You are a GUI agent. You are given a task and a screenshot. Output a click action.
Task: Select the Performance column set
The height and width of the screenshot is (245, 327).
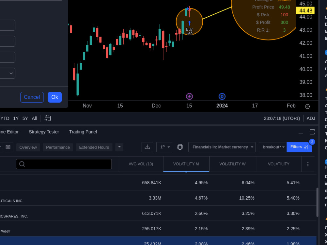[x=58, y=147]
